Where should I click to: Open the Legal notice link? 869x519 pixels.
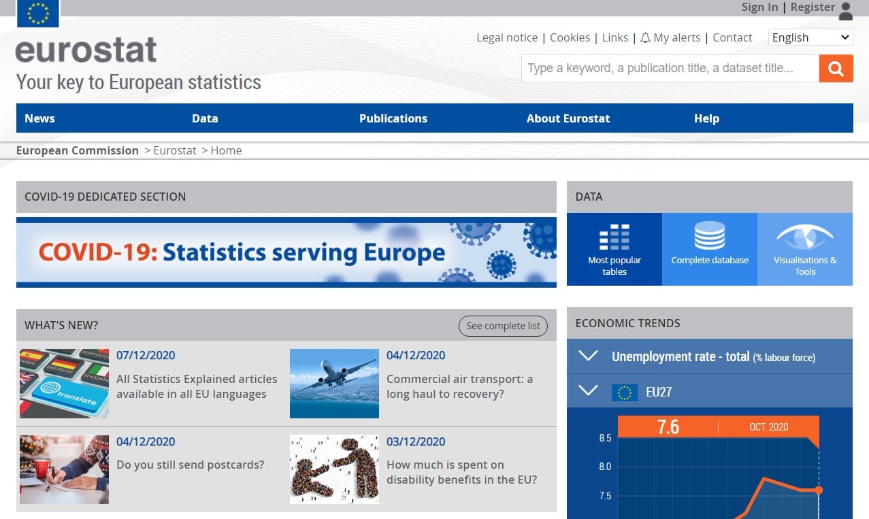click(x=507, y=37)
